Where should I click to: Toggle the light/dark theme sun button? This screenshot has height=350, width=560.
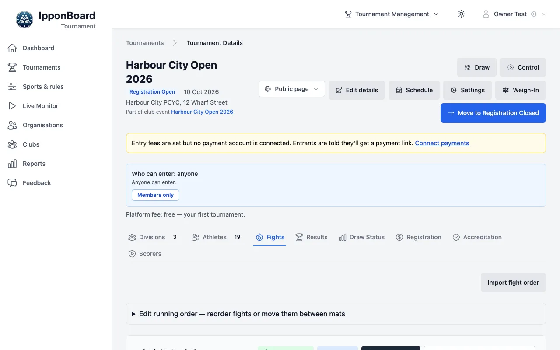[461, 14]
